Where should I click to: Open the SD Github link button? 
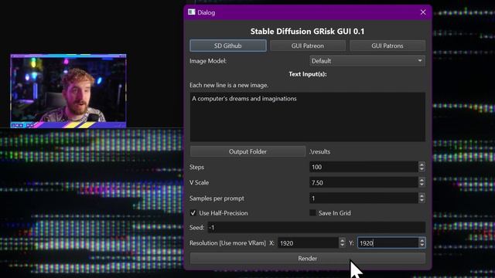pos(228,46)
